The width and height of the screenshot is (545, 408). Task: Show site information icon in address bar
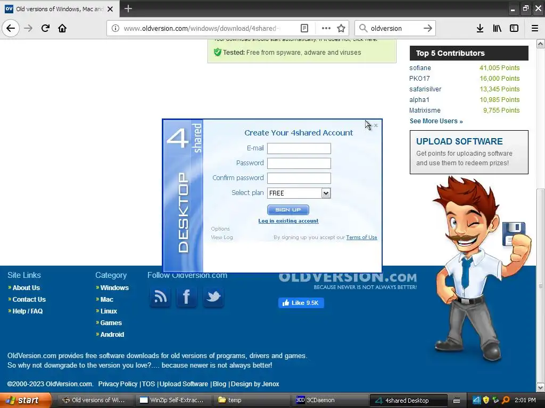point(115,28)
